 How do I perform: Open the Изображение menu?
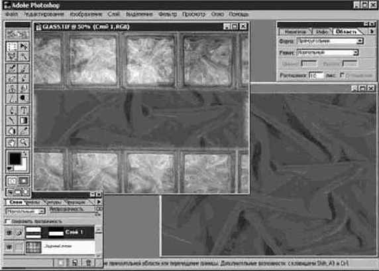click(86, 14)
